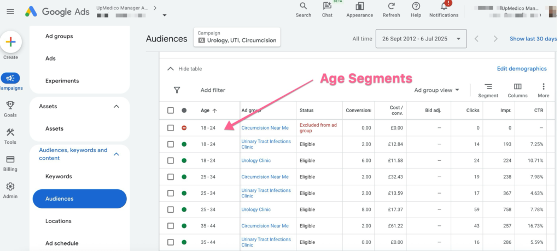Click the Add filter field

(213, 90)
